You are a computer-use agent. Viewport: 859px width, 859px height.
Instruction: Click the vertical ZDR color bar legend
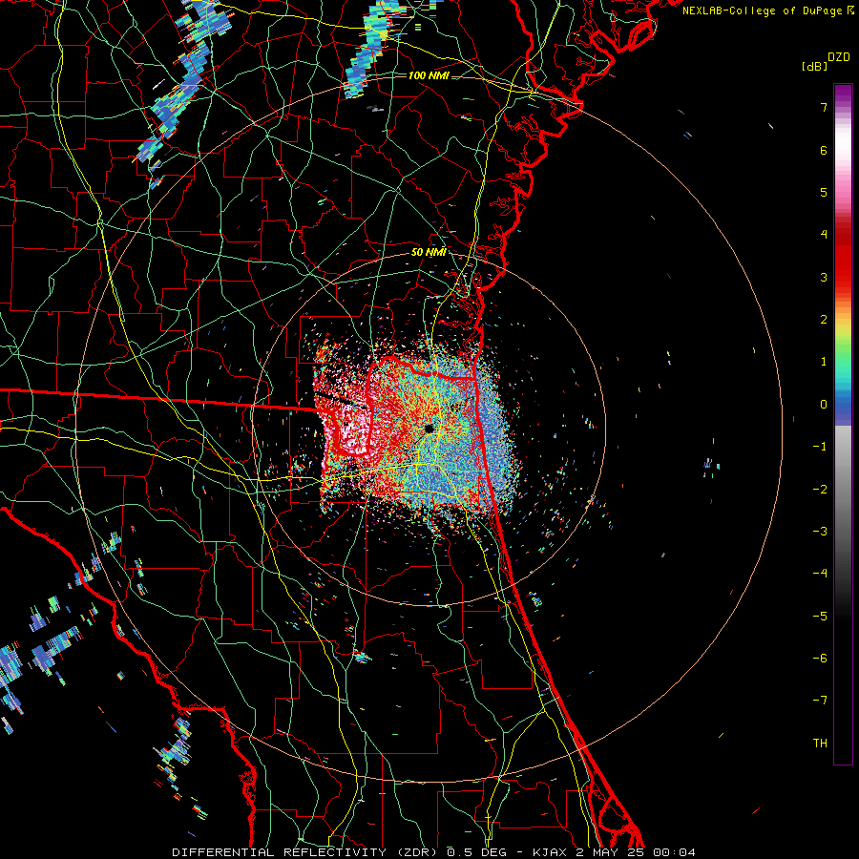point(843,424)
